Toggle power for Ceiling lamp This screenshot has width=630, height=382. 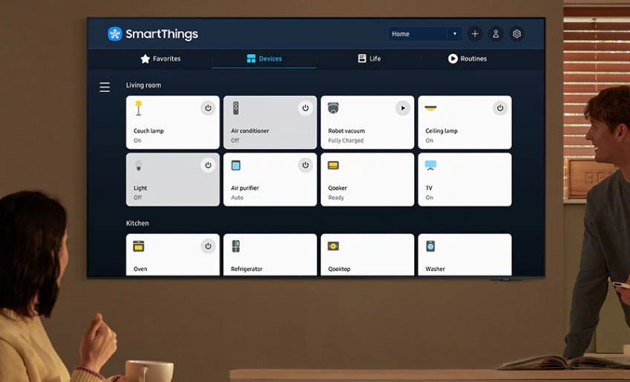point(500,108)
